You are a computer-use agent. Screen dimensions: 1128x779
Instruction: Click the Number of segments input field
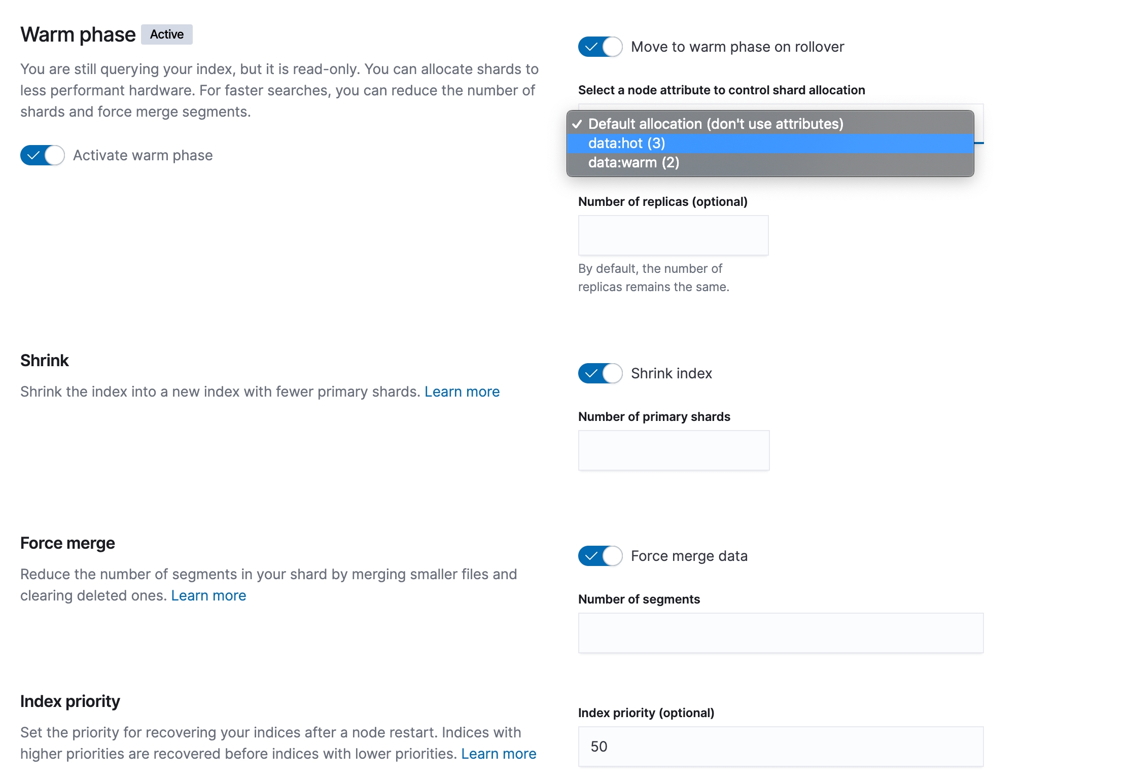pyautogui.click(x=781, y=633)
